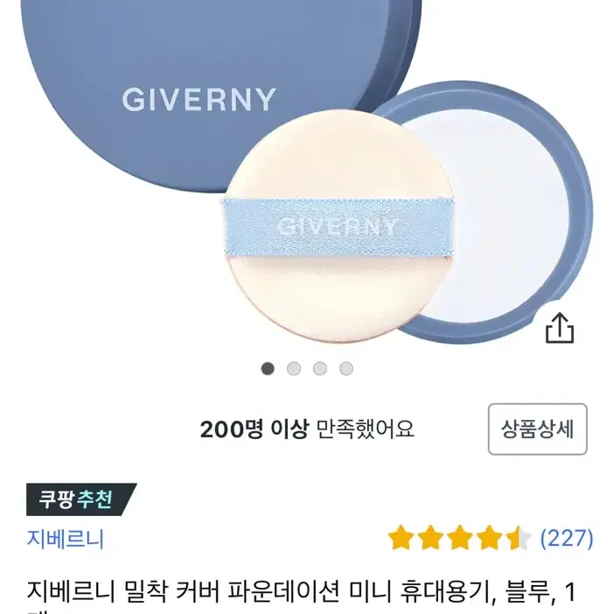Tap the 200명 이상 만족했어요 satisfaction text

point(307,429)
